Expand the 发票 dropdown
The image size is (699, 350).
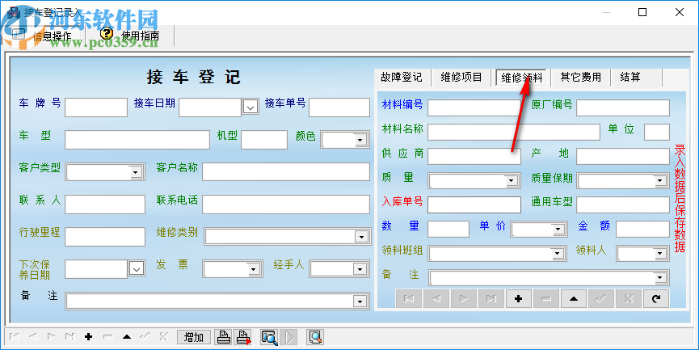click(x=253, y=269)
